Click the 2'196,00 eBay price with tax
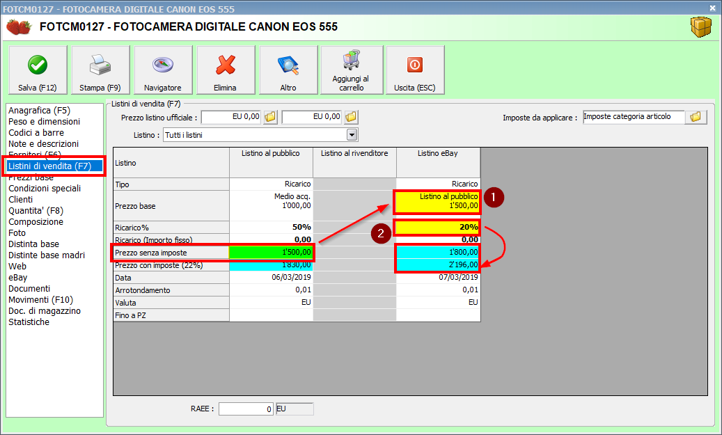This screenshot has width=722, height=435. (x=437, y=264)
